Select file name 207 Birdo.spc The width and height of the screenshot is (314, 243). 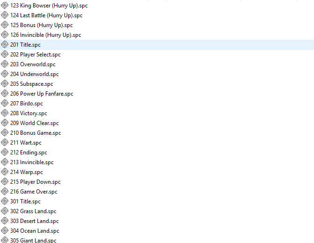[27, 104]
